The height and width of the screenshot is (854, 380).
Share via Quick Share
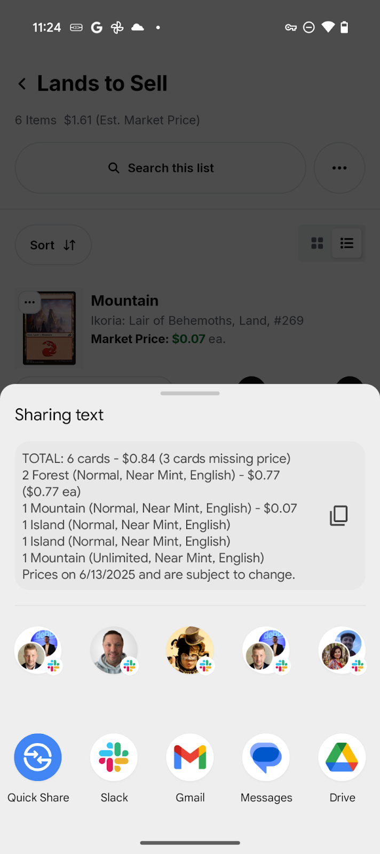[x=38, y=757]
